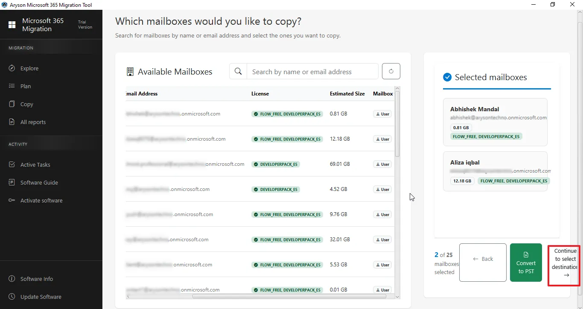Image resolution: width=583 pixels, height=309 pixels.
Task: Open Explore in the sidebar
Action: click(29, 68)
